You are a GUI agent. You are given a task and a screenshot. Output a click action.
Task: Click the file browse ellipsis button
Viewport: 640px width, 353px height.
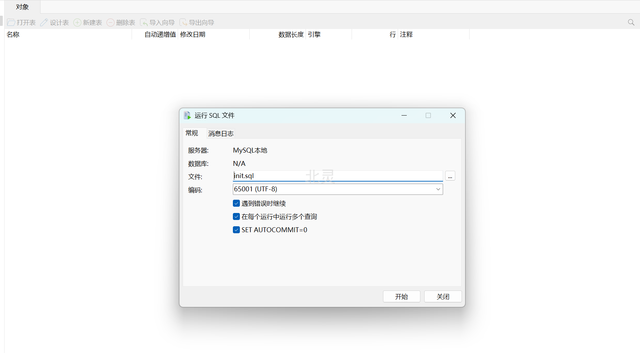(450, 176)
